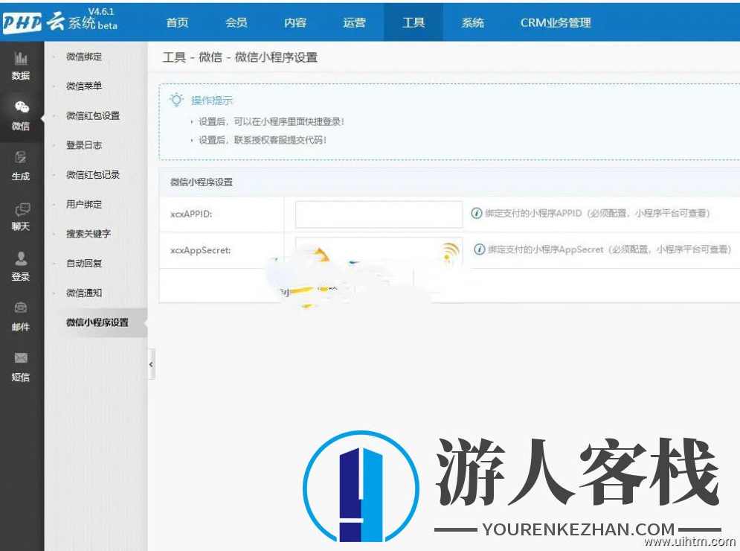Switch to the 首页 menu
This screenshot has height=551, width=740.
click(177, 22)
